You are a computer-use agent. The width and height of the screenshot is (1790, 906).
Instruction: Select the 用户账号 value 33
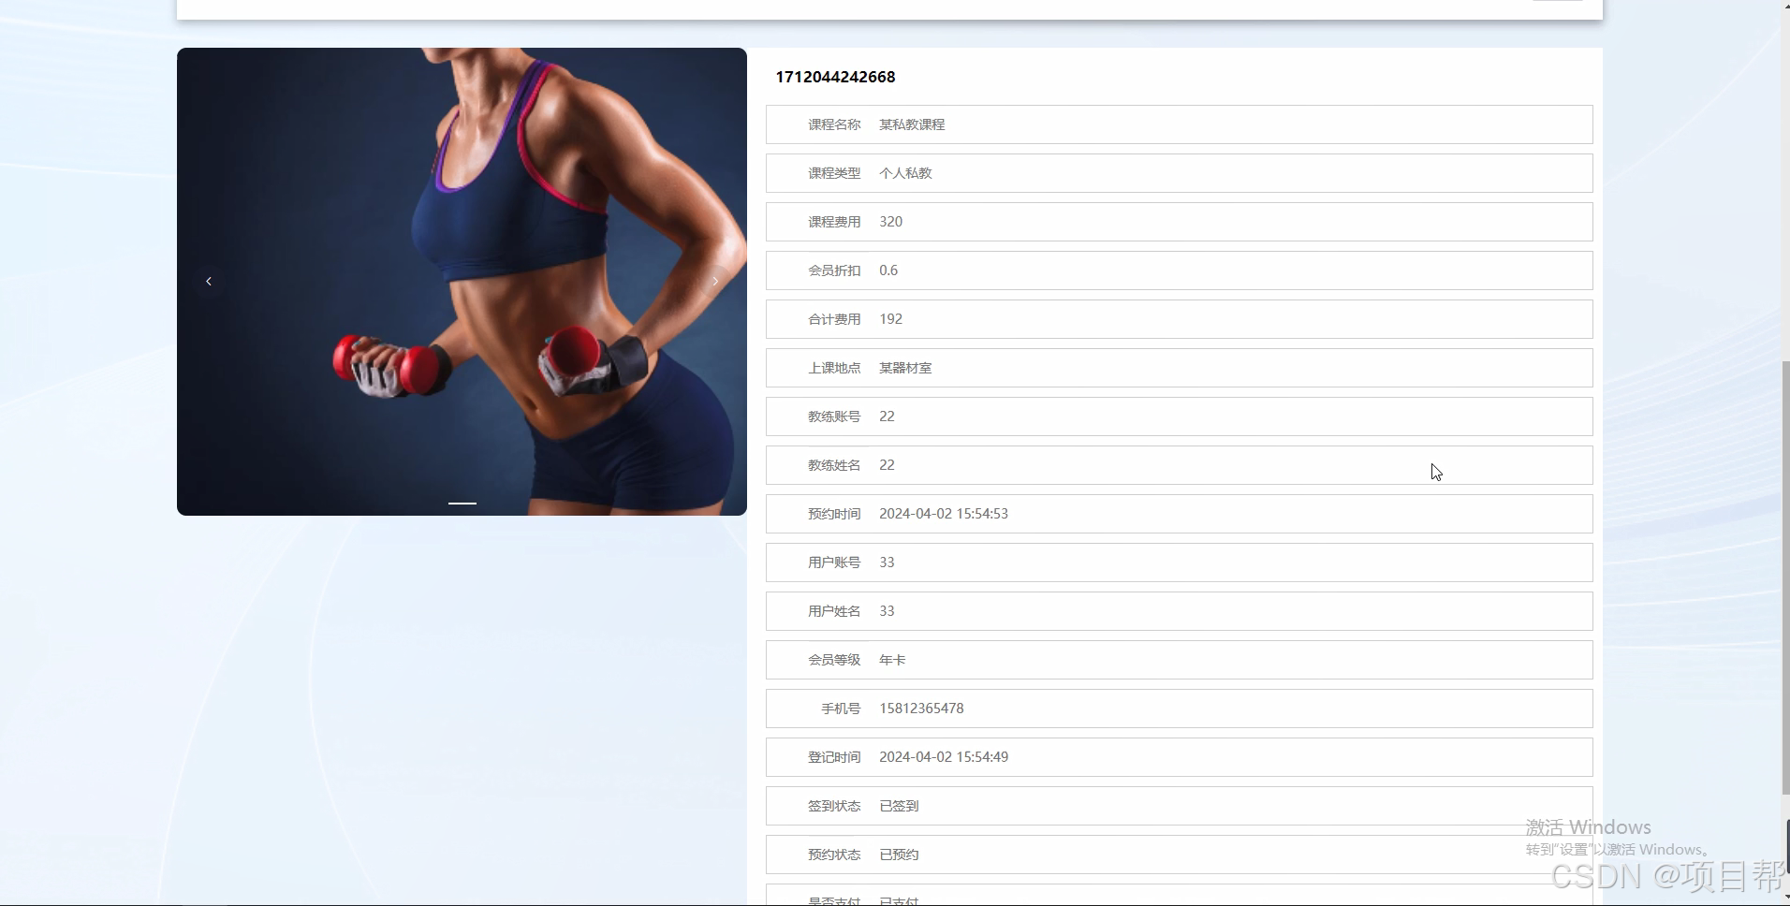point(887,563)
